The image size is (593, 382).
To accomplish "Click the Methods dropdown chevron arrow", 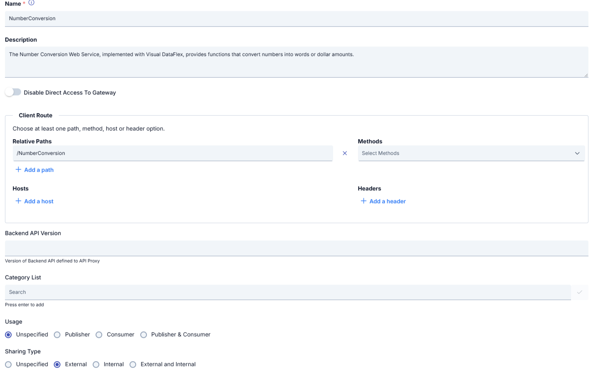I will [577, 153].
